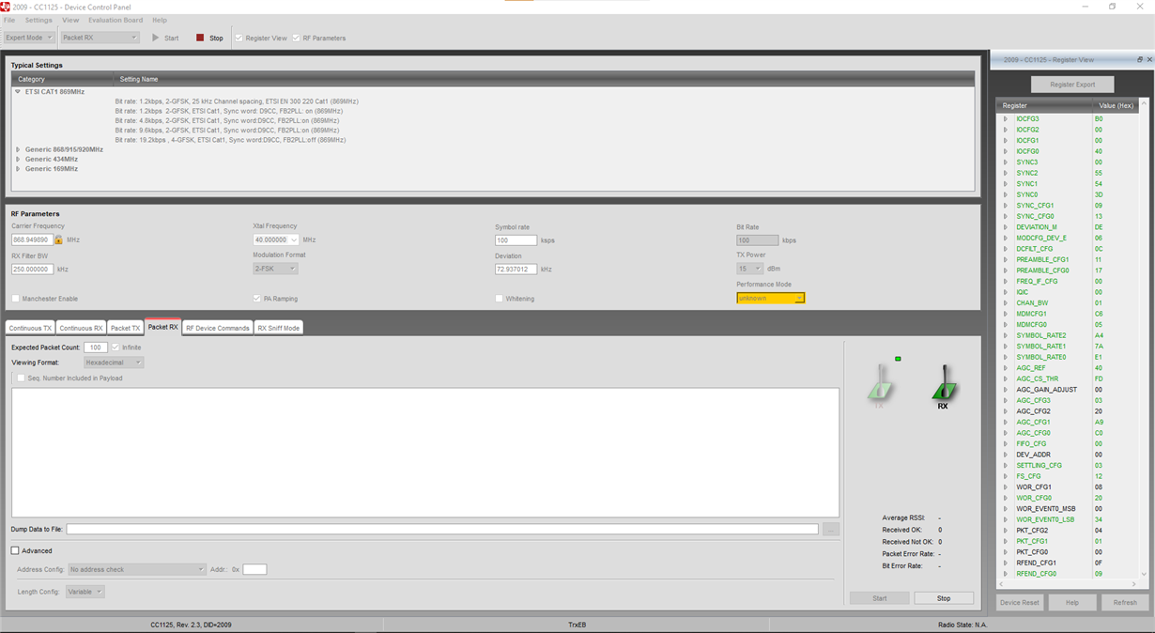Viewport: 1155px width, 633px height.
Task: Open the Modulation Format 2-FSK dropdown
Action: (x=275, y=269)
